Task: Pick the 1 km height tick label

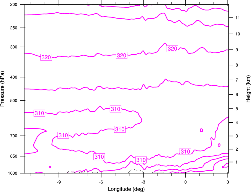Action: pos(237,162)
